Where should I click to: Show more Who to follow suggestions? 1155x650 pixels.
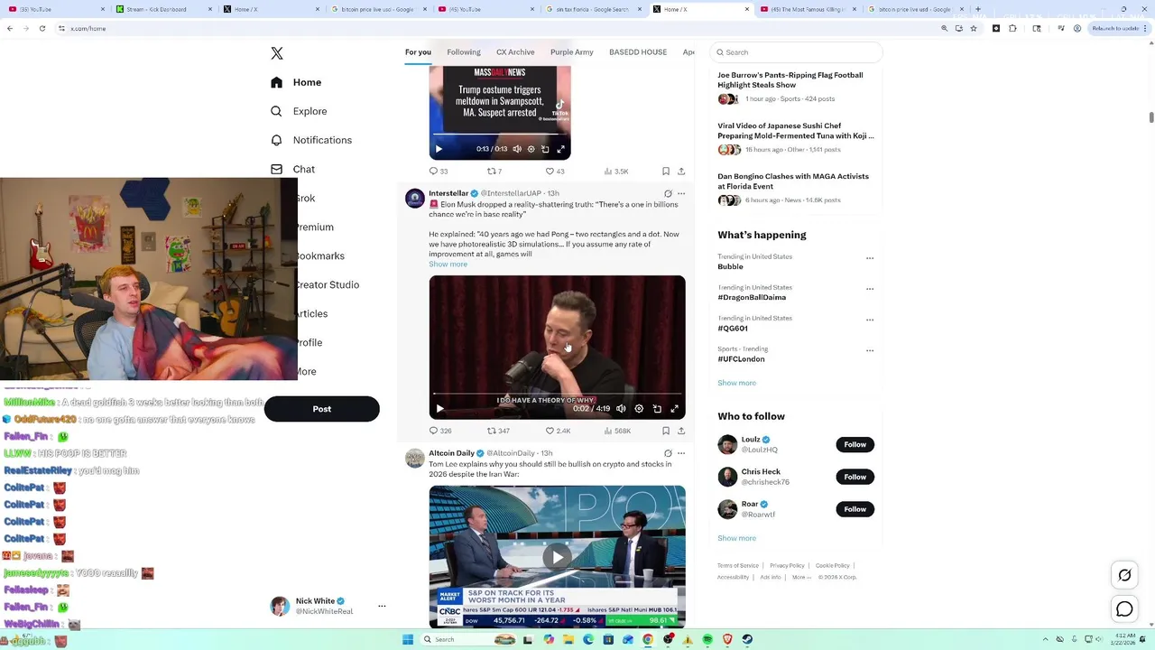736,538
